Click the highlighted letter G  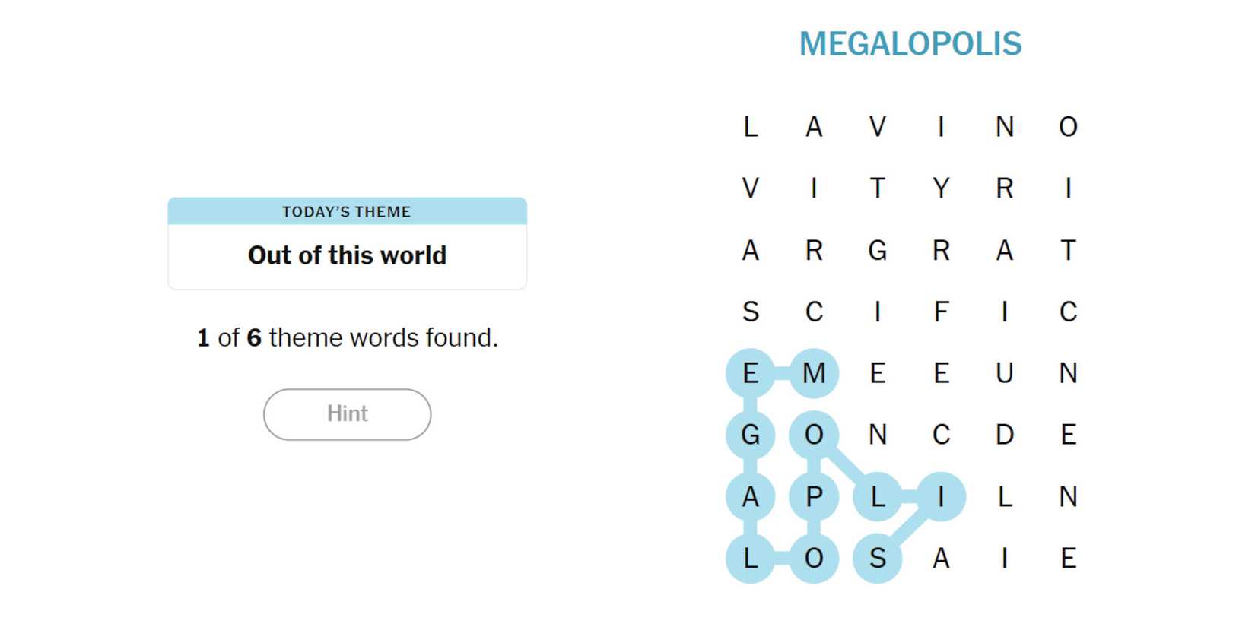pyautogui.click(x=750, y=435)
